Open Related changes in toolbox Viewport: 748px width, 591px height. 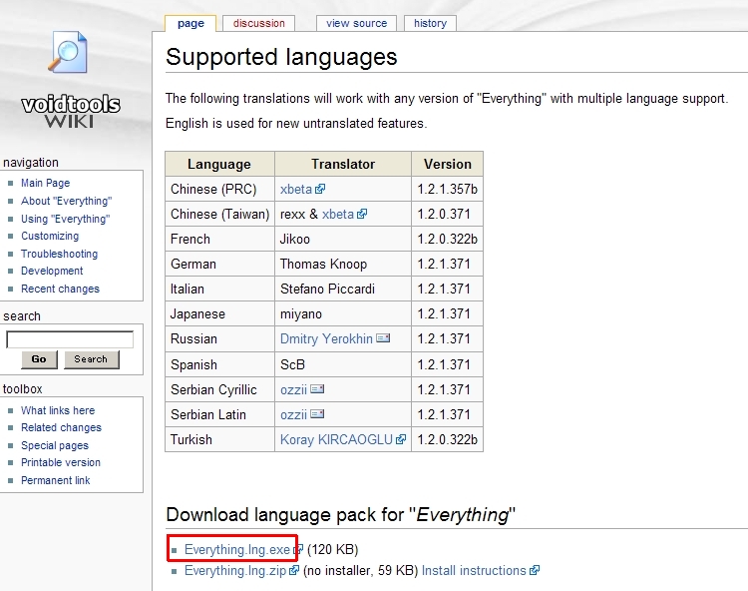click(x=61, y=427)
